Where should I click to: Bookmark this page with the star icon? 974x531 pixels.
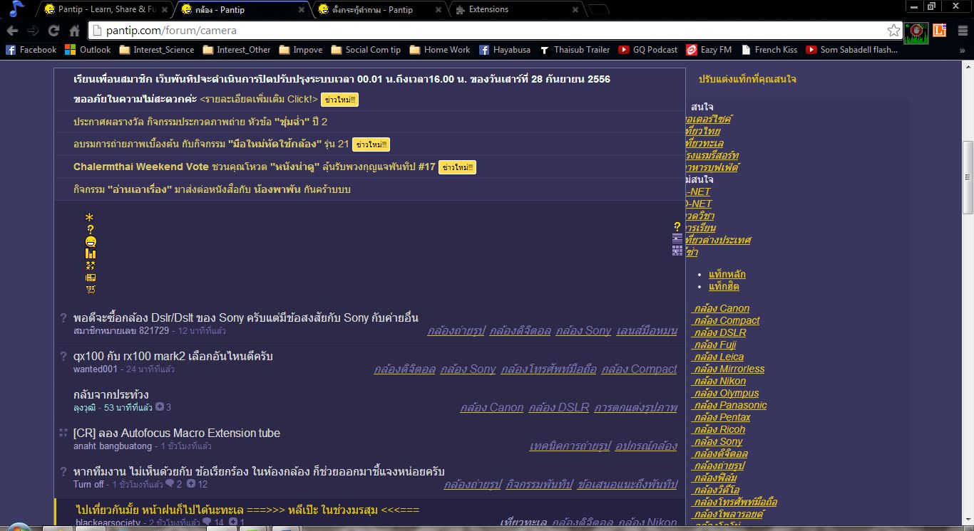(x=893, y=31)
